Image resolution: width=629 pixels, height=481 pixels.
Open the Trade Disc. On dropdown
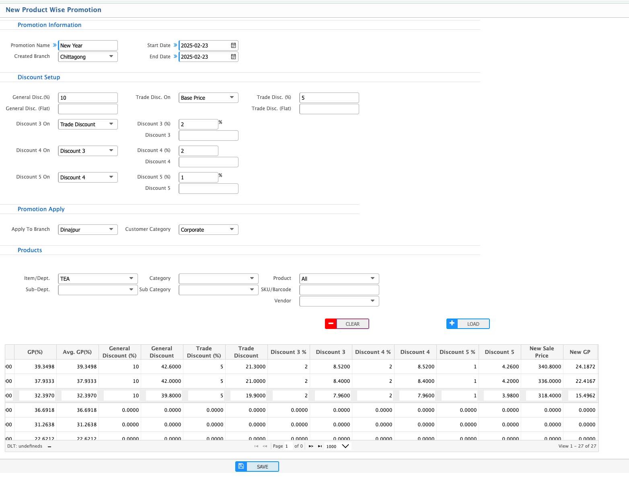pos(232,98)
